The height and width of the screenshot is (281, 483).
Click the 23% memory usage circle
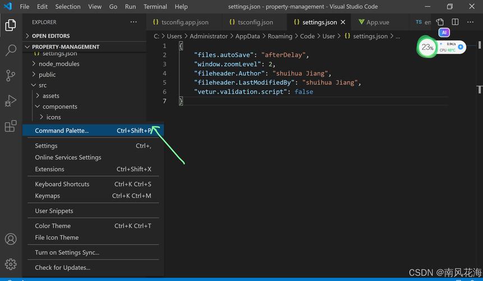pyautogui.click(x=427, y=47)
